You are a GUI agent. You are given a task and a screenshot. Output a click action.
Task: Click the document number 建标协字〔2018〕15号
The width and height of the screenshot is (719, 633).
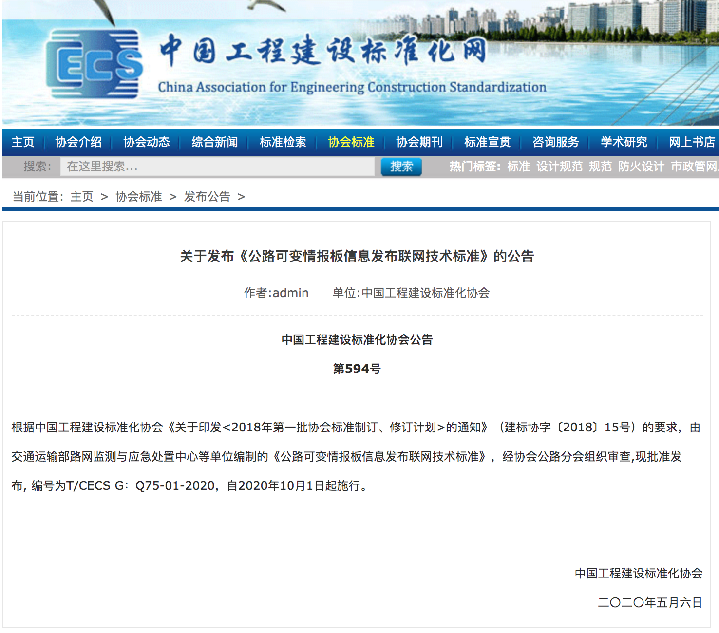click(x=568, y=427)
